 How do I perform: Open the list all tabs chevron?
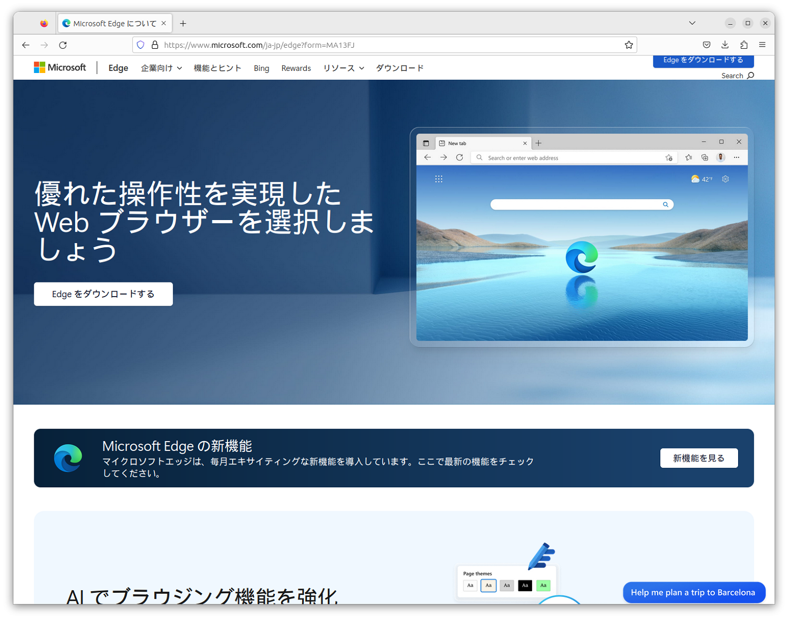(x=692, y=23)
